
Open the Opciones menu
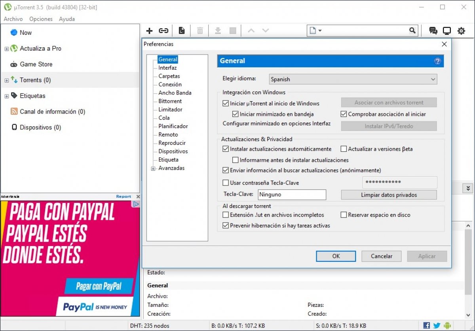[x=41, y=19]
